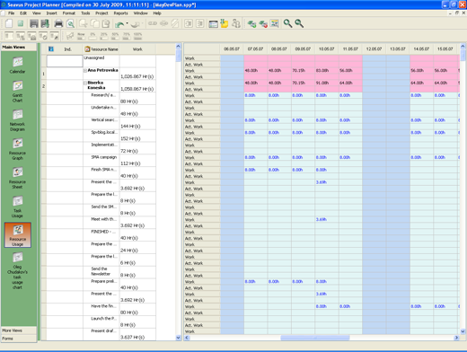Click the Resource Name column header
The width and height of the screenshot is (467, 352).
click(101, 49)
